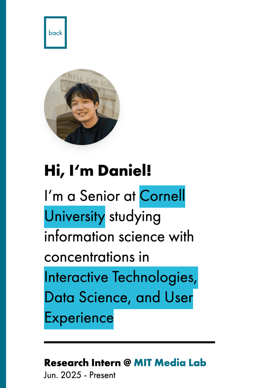253x388 pixels.
Task: Click the highlighted word Experience
Action: coord(79,318)
